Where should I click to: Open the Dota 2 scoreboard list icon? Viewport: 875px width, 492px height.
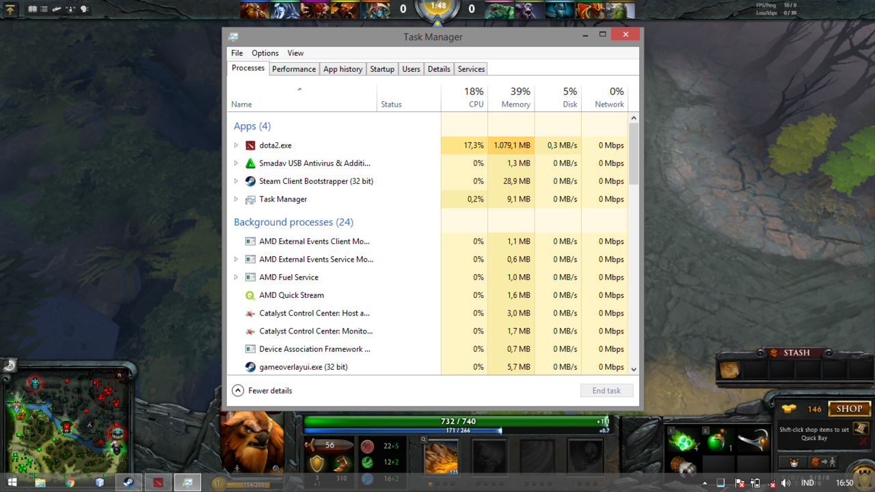click(44, 10)
